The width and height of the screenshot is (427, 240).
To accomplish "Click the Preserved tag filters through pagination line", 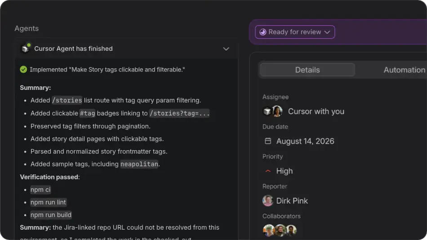I will tap(90, 126).
